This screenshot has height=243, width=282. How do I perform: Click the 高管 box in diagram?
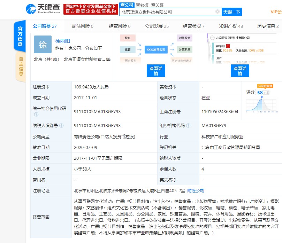point(128,49)
